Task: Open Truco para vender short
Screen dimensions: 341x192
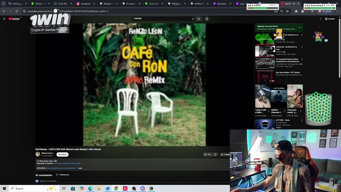Action: click(295, 96)
